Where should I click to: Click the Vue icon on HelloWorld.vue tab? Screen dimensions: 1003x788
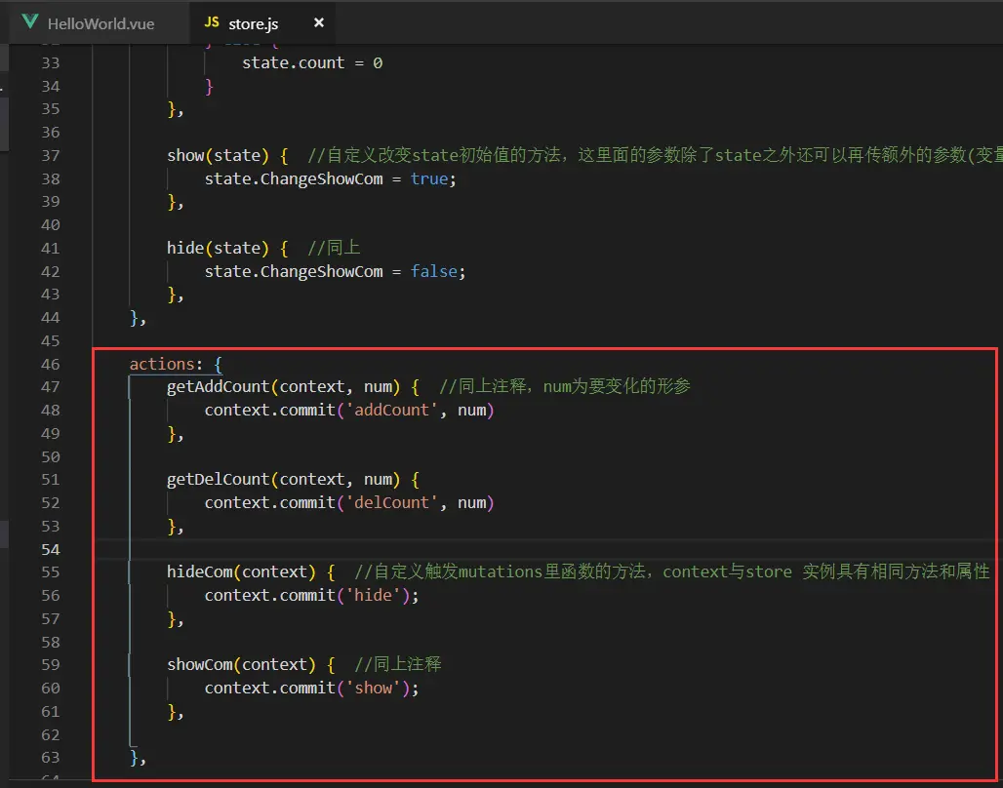click(x=29, y=22)
